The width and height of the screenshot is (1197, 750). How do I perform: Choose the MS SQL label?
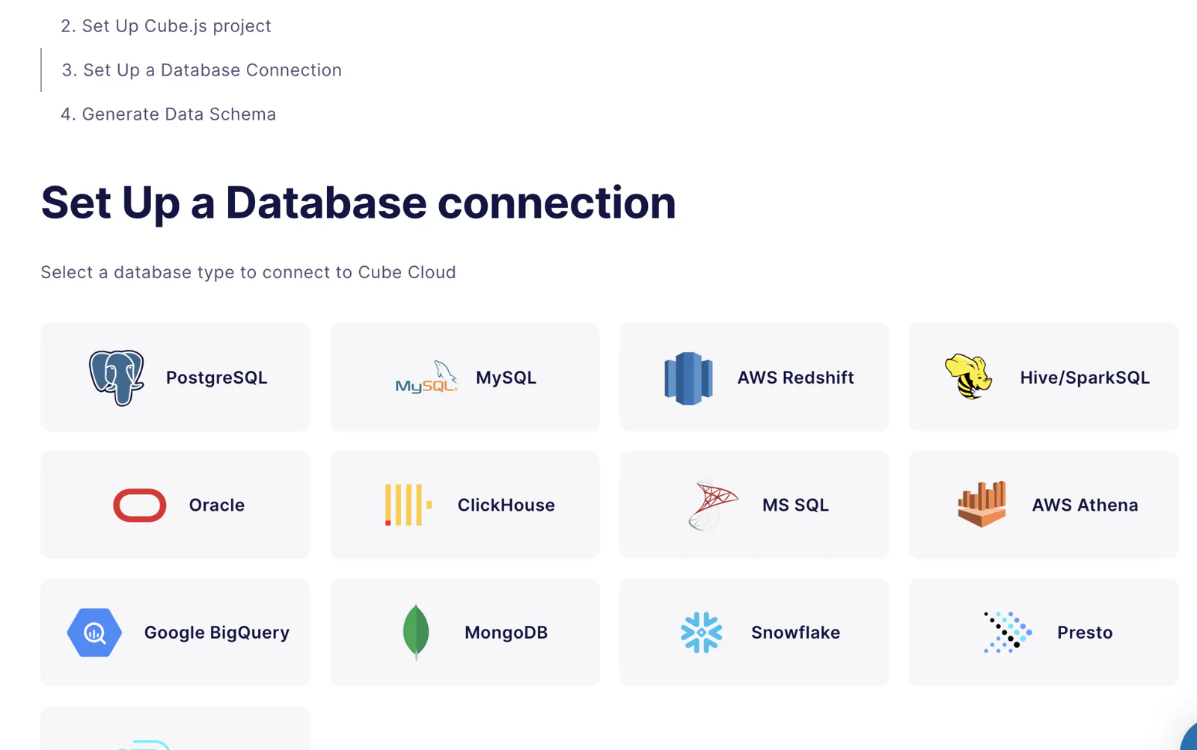[x=795, y=505]
